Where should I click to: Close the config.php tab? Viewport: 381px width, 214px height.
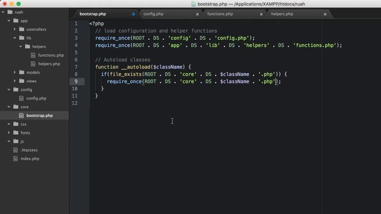[197, 14]
